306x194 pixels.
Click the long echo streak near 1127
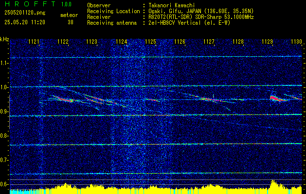click(212, 98)
